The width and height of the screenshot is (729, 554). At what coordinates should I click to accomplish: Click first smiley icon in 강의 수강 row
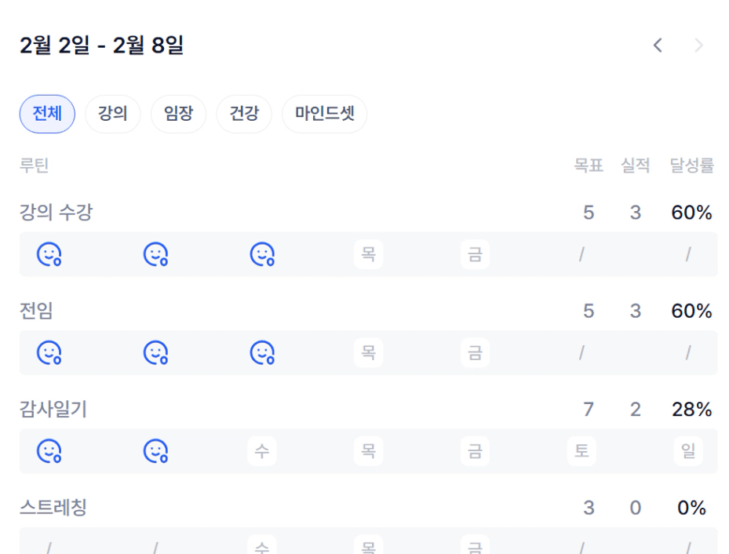tap(49, 254)
